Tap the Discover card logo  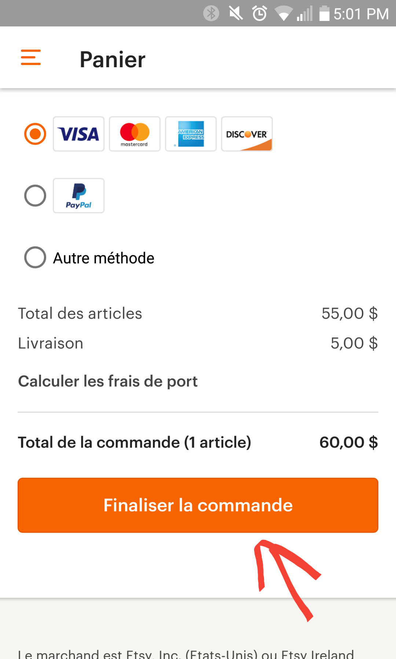coord(247,134)
